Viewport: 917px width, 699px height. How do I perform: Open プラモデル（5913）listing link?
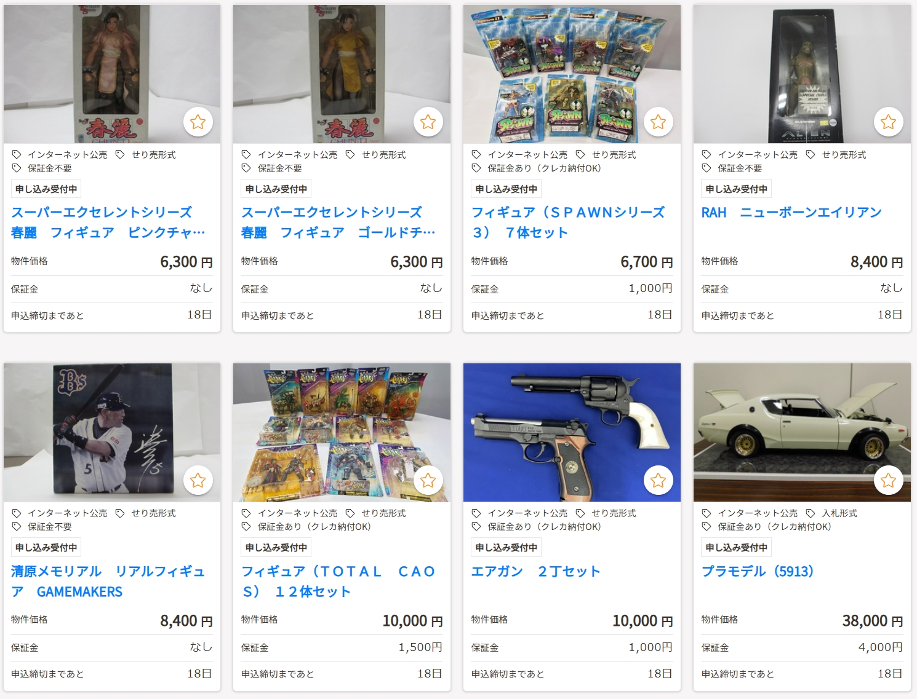tap(758, 571)
